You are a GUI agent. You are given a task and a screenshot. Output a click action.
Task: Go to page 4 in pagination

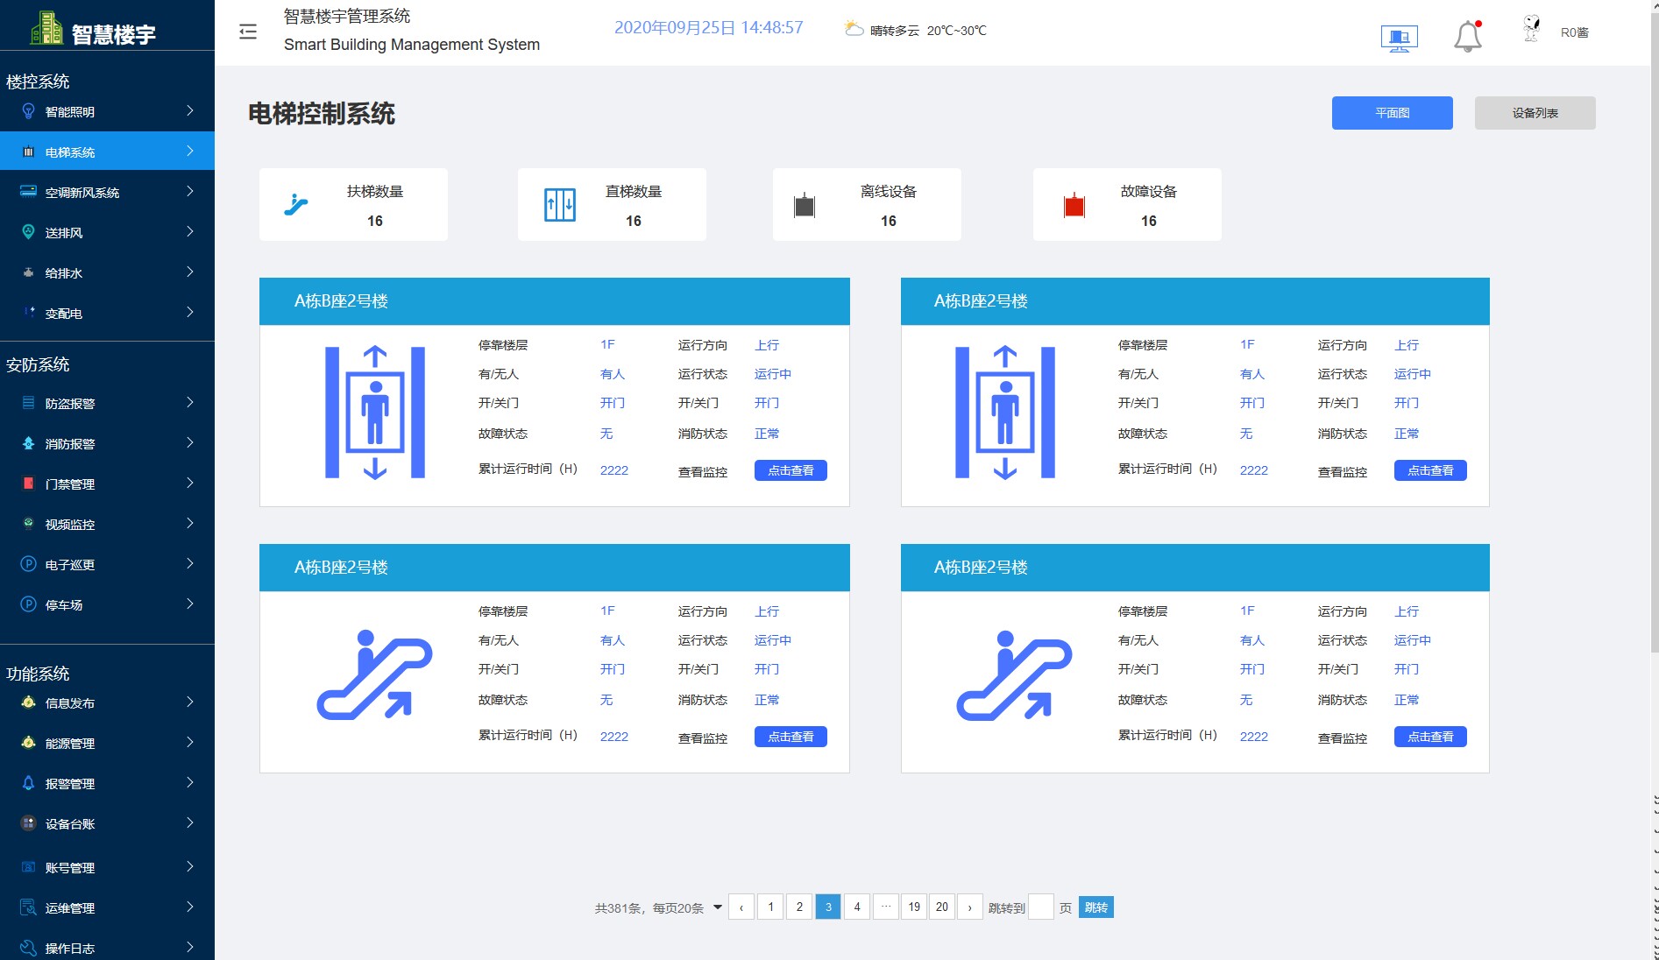856,907
